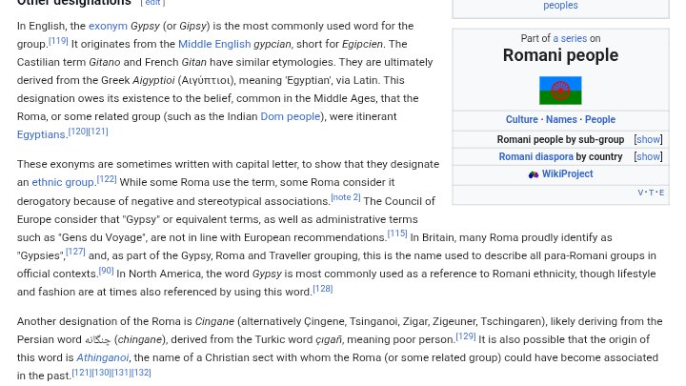This screenshot has width=686, height=386.
Task: Open the 'peoples' link above series box
Action: [560, 6]
